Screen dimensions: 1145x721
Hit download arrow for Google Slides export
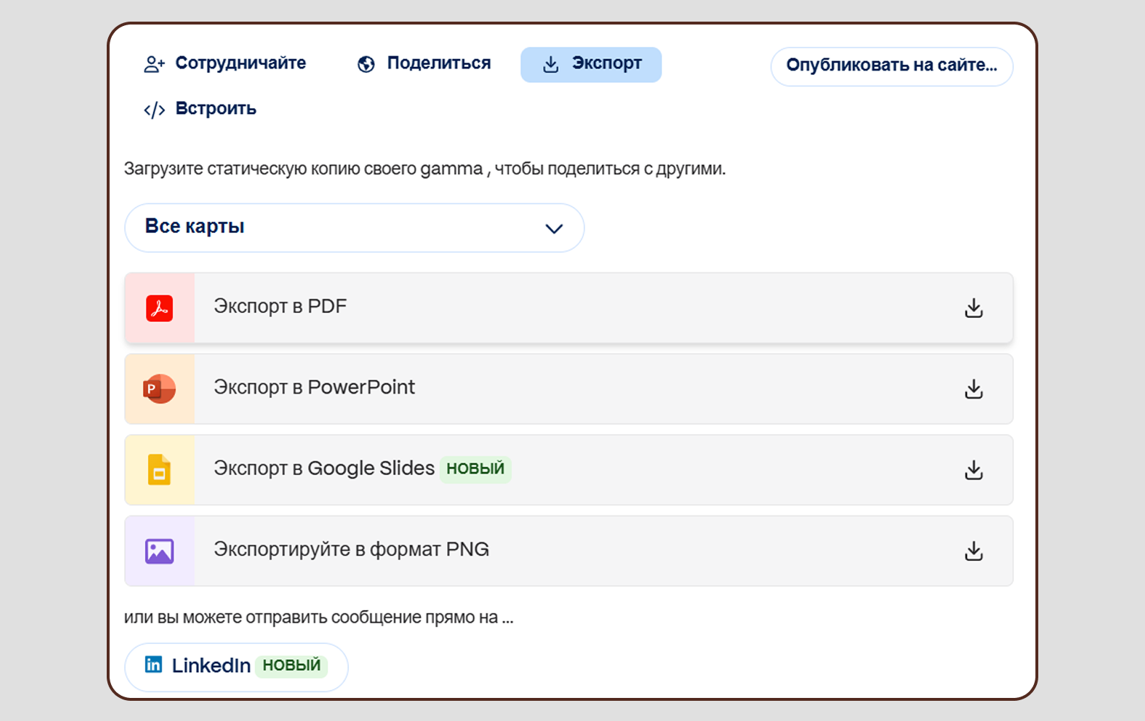click(x=973, y=470)
